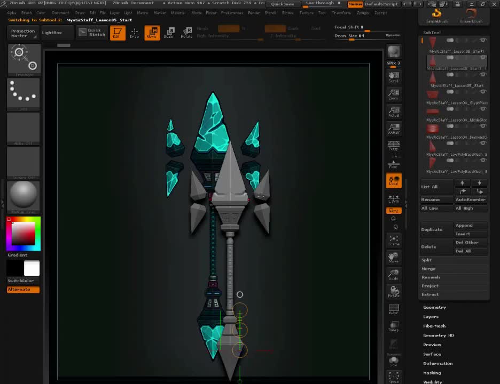This screenshot has width=500, height=384.
Task: Expand the Geometry section
Action: [434, 307]
